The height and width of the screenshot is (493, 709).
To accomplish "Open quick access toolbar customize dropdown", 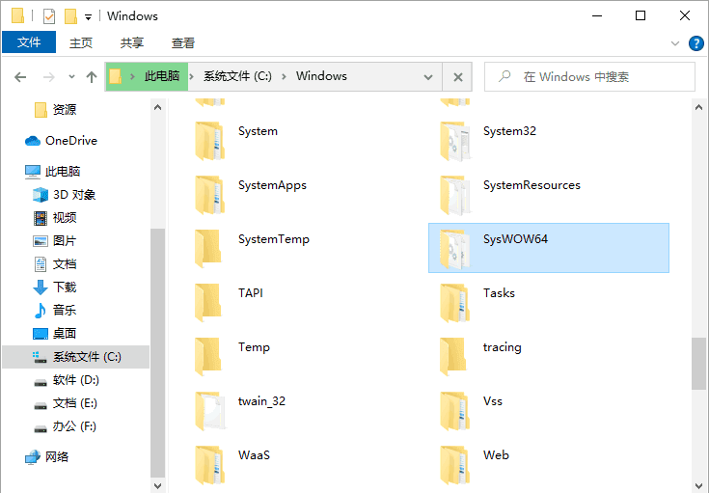I will [x=88, y=17].
